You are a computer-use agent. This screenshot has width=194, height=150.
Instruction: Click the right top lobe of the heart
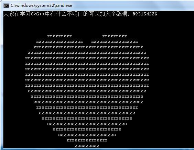point(115,36)
